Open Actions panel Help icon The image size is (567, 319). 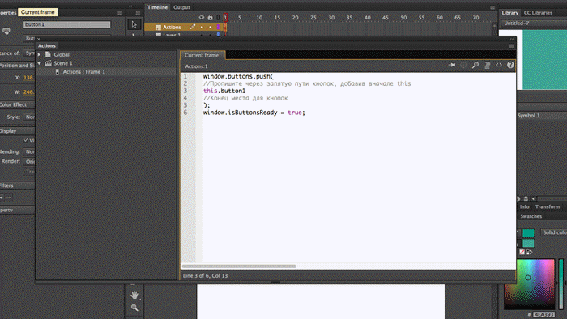(x=510, y=65)
